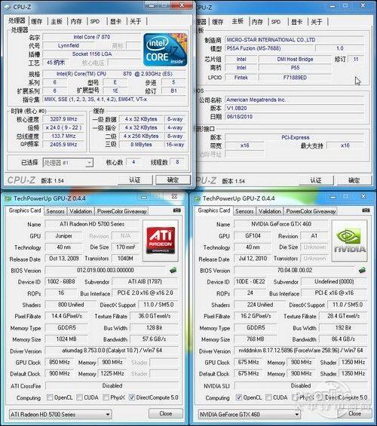The width and height of the screenshot is (377, 426).
Task: Click 86.4 GB/s bandwidth value
Action: tap(343, 339)
